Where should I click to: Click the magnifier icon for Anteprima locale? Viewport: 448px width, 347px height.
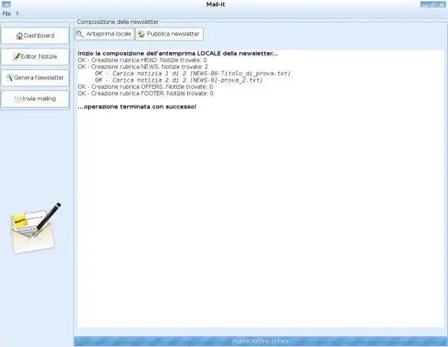click(x=80, y=34)
